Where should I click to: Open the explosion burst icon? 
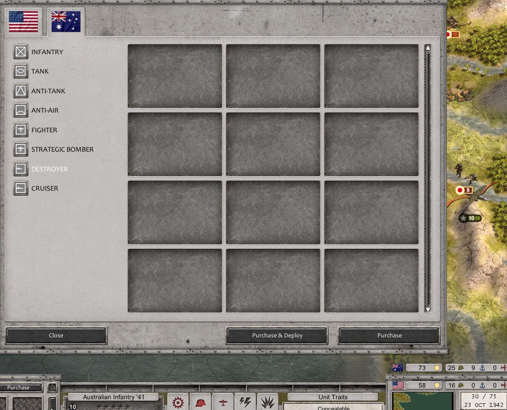pyautogui.click(x=267, y=402)
